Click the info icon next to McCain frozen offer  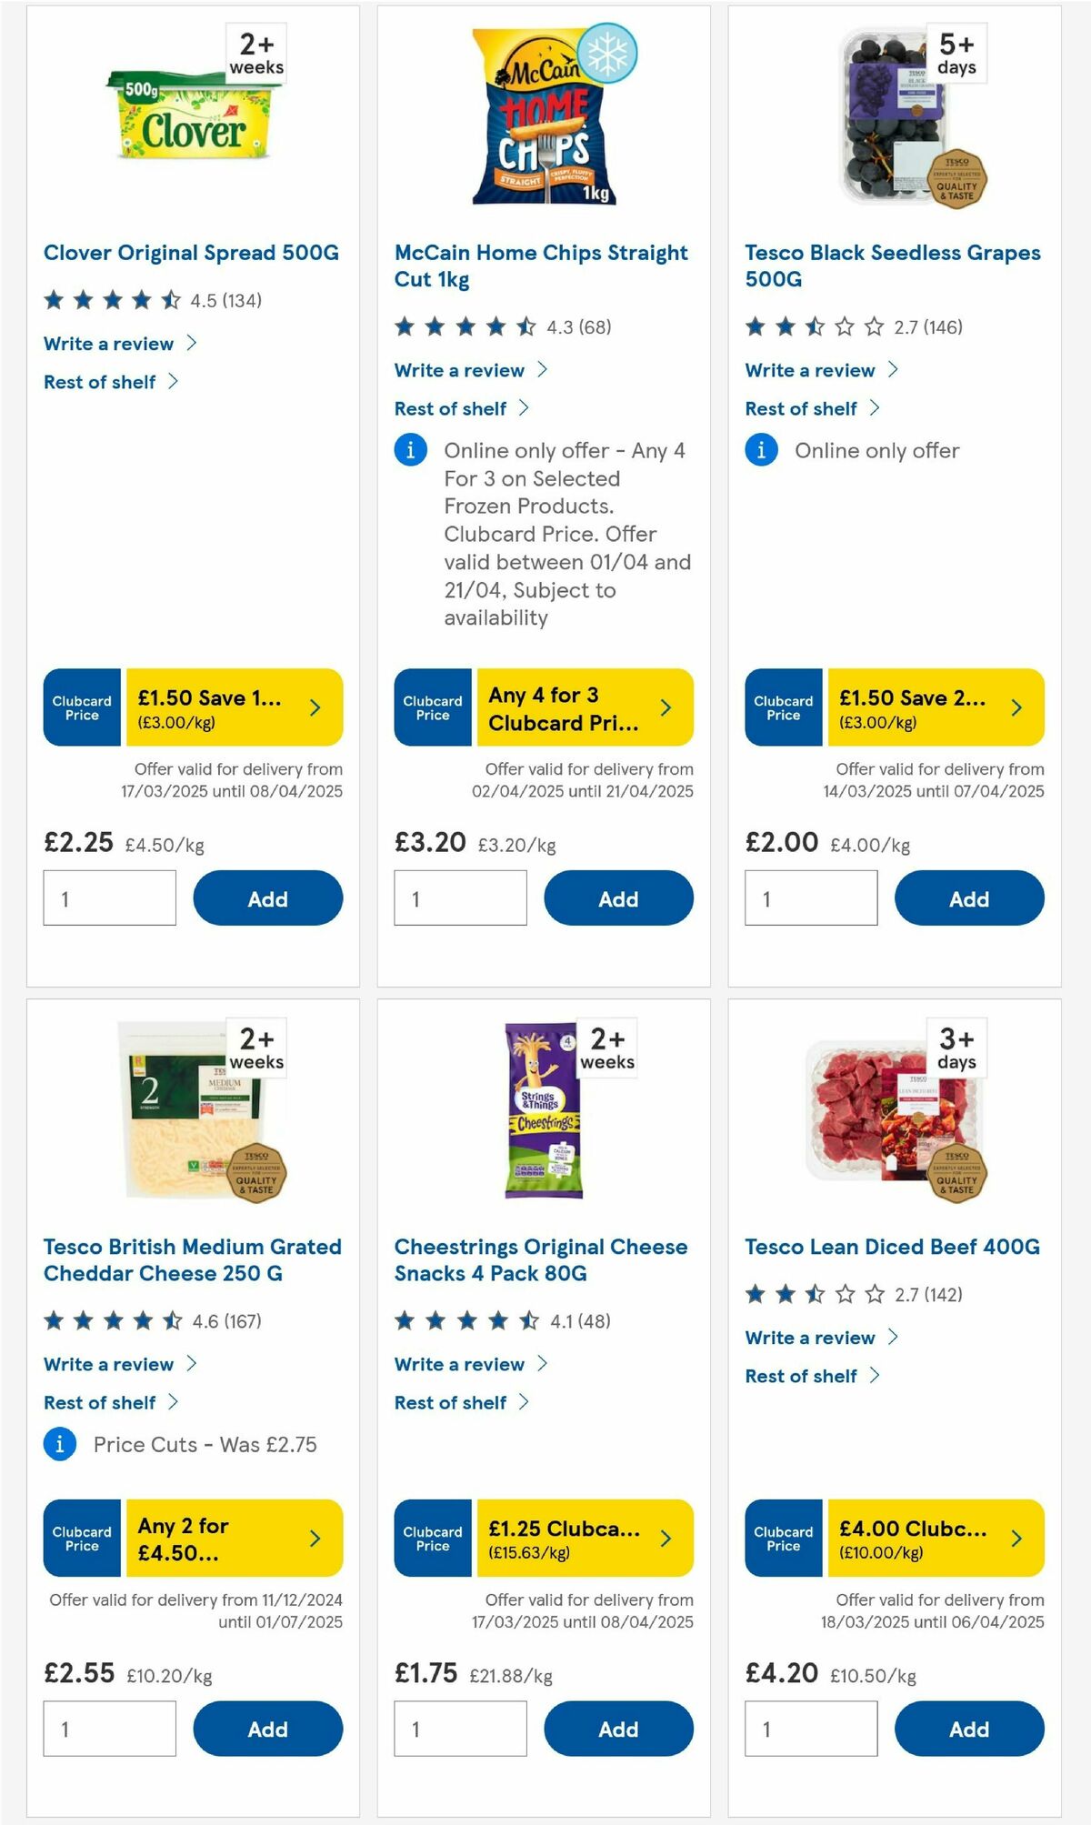(410, 450)
